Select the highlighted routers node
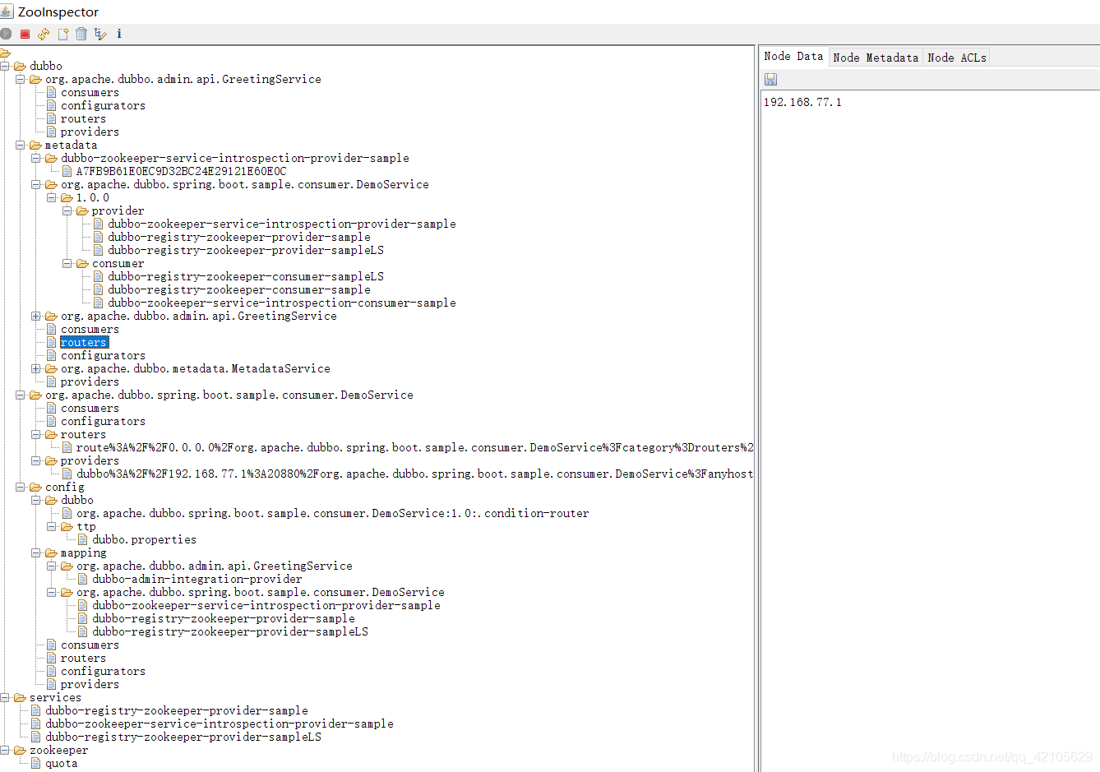 (x=84, y=342)
